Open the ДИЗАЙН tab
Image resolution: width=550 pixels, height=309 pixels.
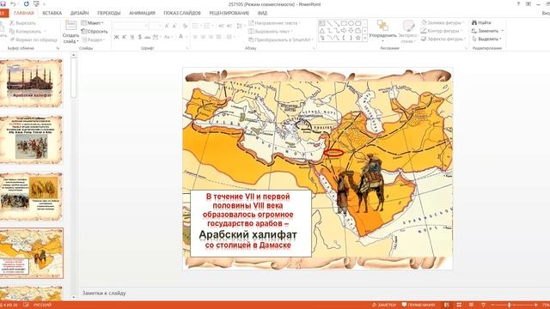pyautogui.click(x=79, y=13)
